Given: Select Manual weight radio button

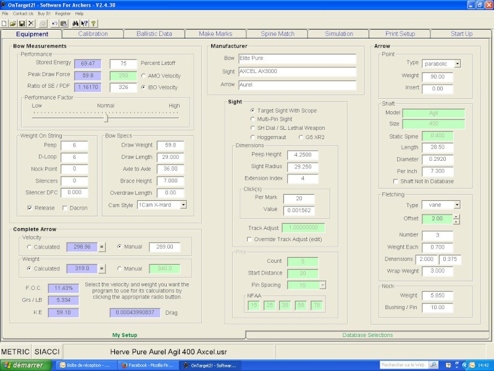Looking at the screenshot, I should (x=119, y=268).
